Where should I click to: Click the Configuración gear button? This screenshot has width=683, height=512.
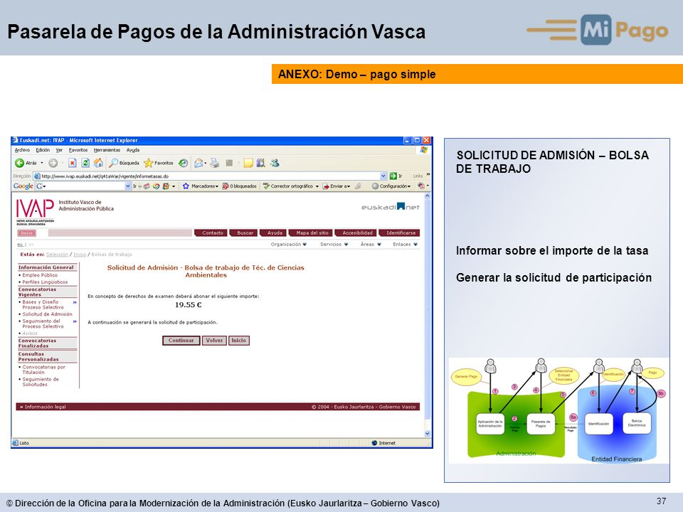pyautogui.click(x=391, y=186)
